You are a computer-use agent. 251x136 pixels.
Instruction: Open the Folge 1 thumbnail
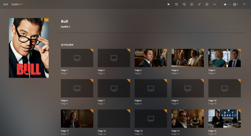click(77, 58)
